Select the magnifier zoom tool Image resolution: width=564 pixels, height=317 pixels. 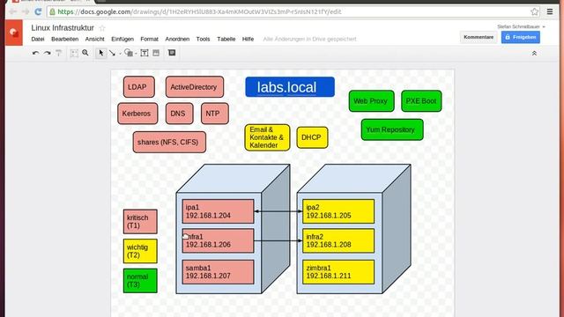coord(85,53)
